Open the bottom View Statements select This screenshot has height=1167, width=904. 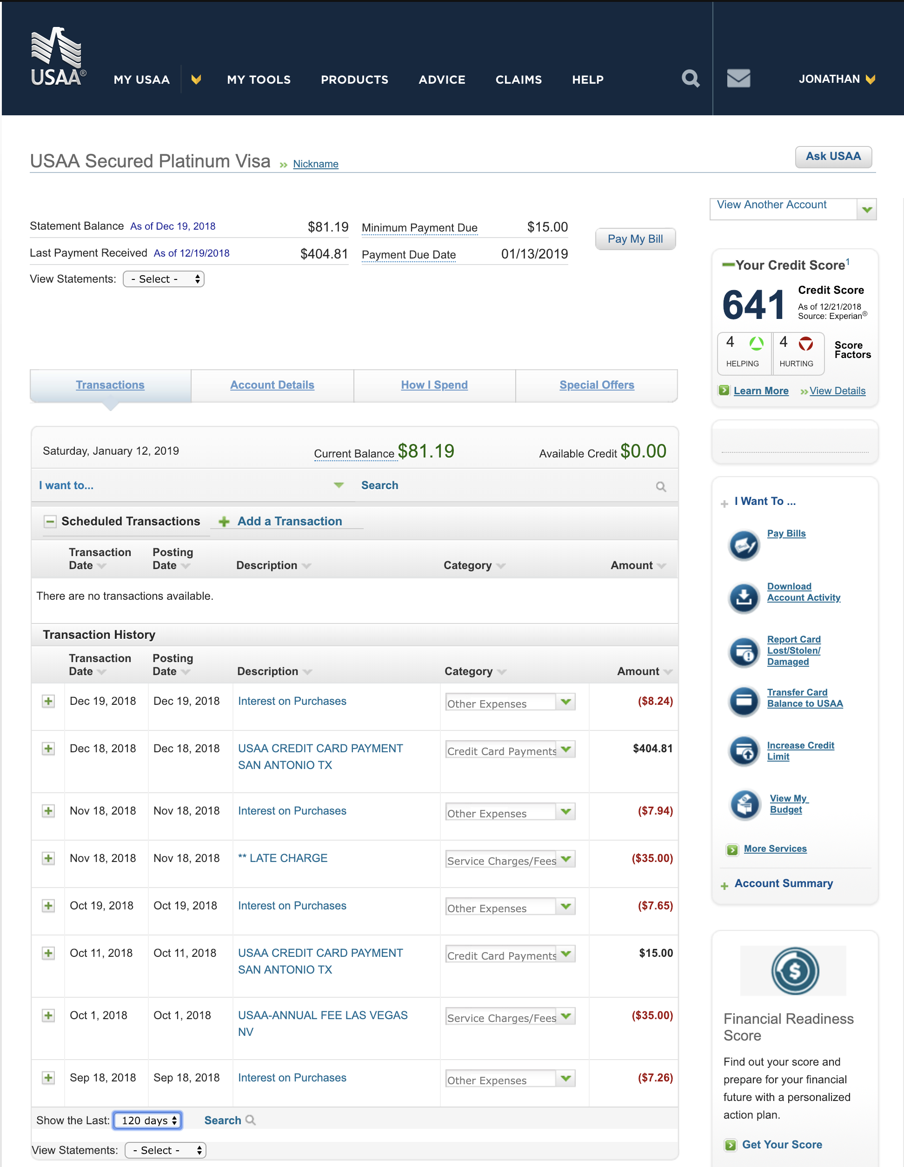pos(165,1150)
